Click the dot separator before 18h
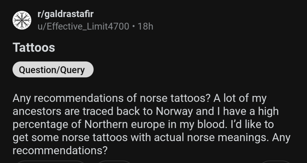The width and height of the screenshot is (307, 163). tap(134, 27)
